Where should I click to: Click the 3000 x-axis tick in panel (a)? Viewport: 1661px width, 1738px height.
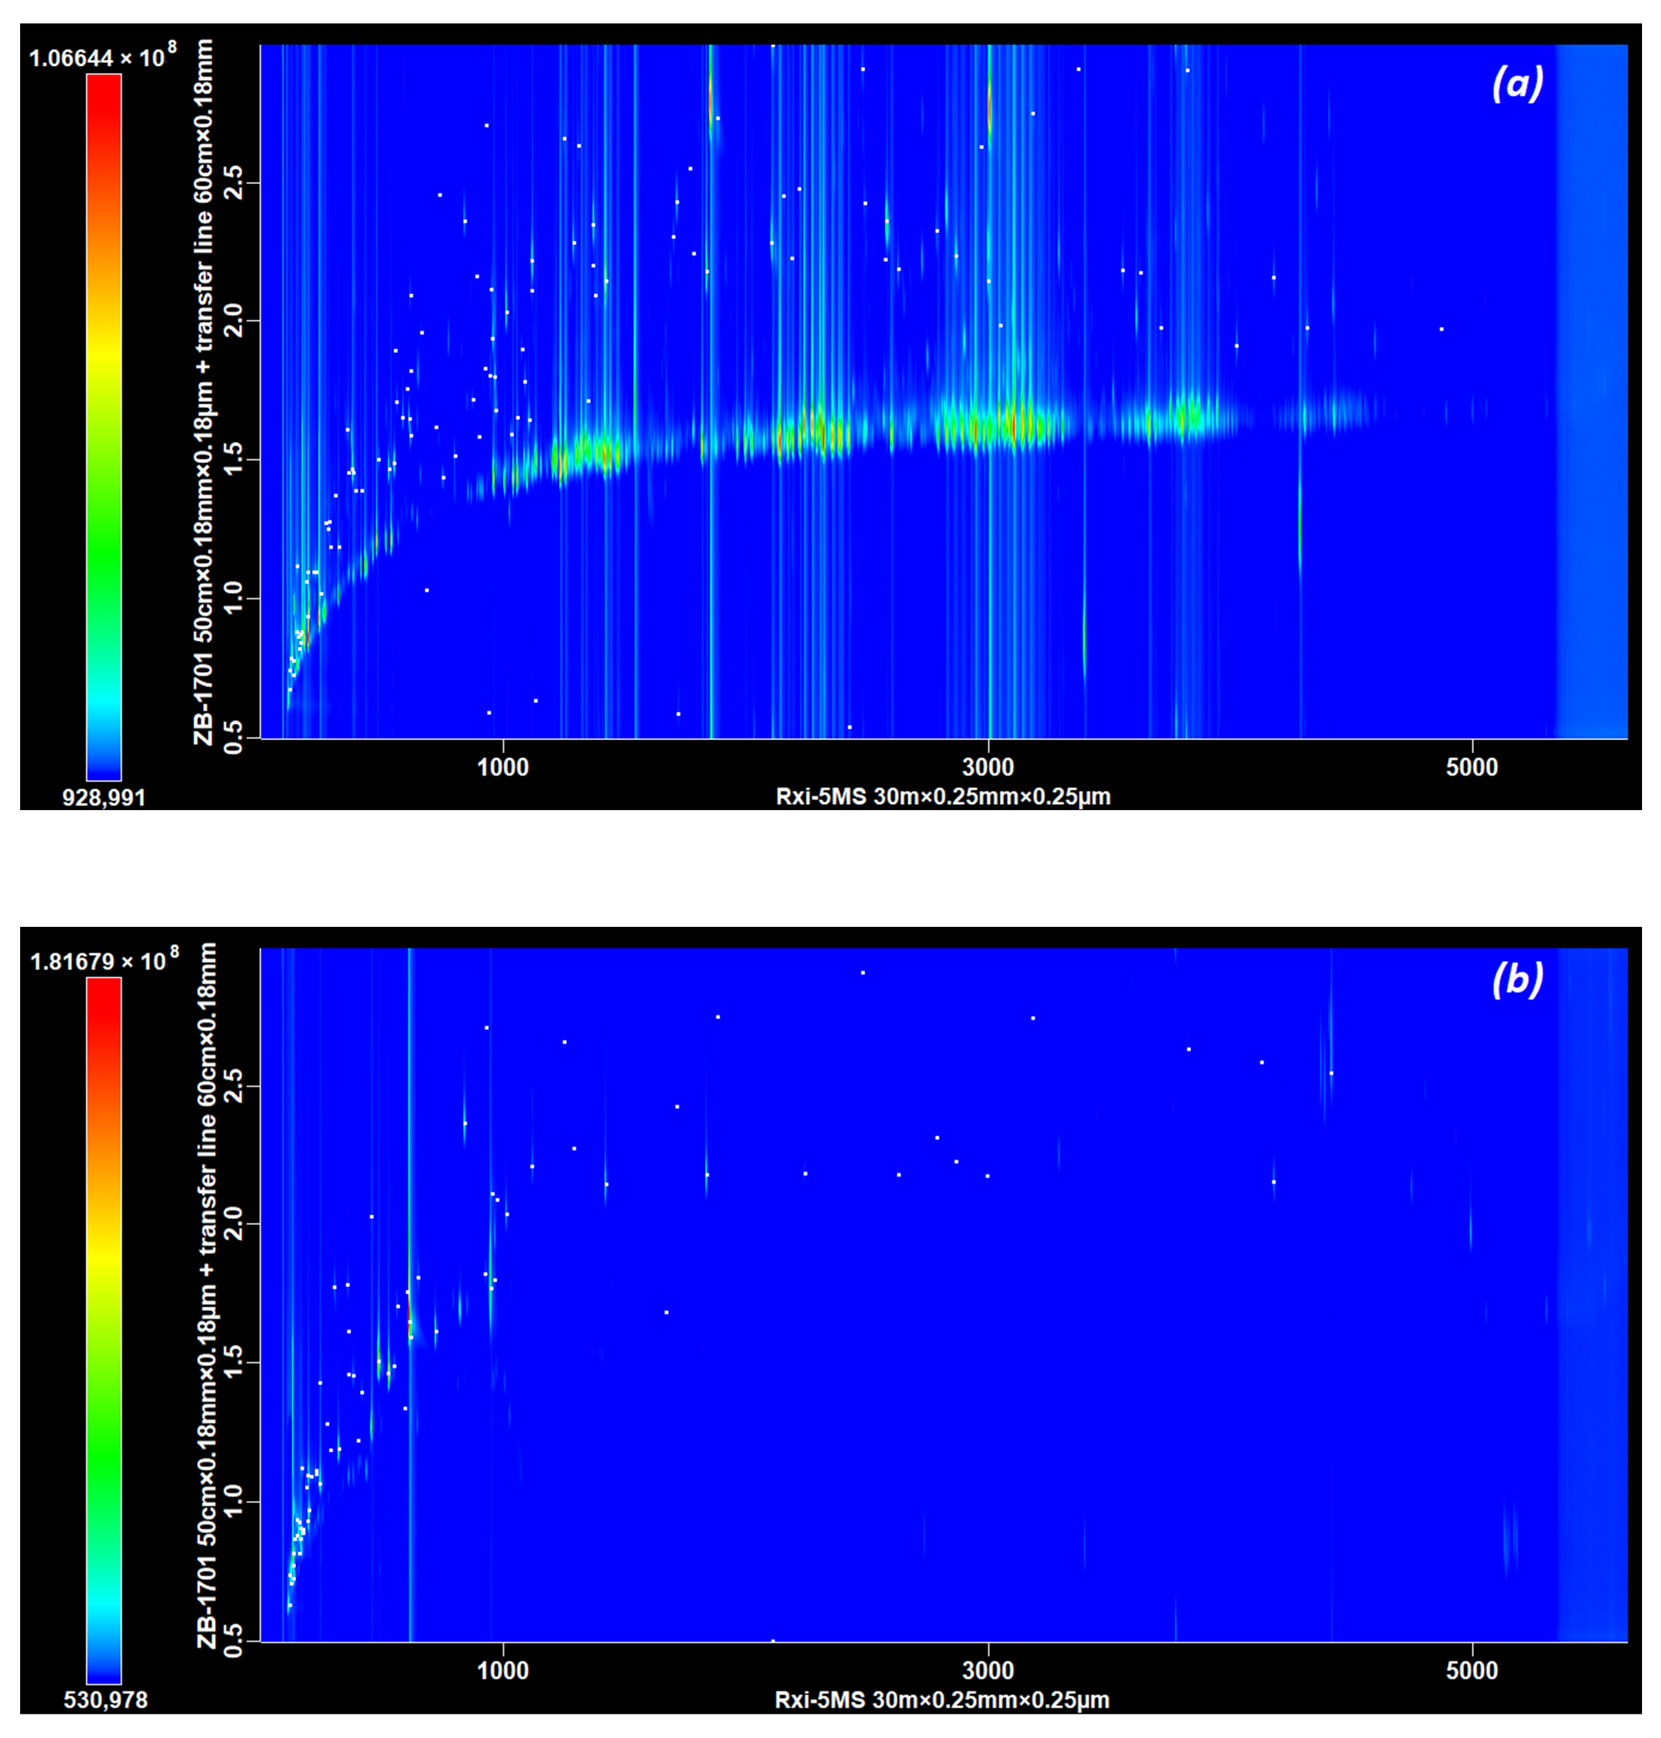tap(988, 767)
